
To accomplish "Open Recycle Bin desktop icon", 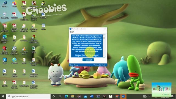I will point(5,15).
